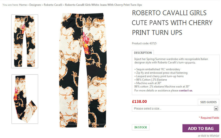Click the size dropdown arrow icon

216,109
